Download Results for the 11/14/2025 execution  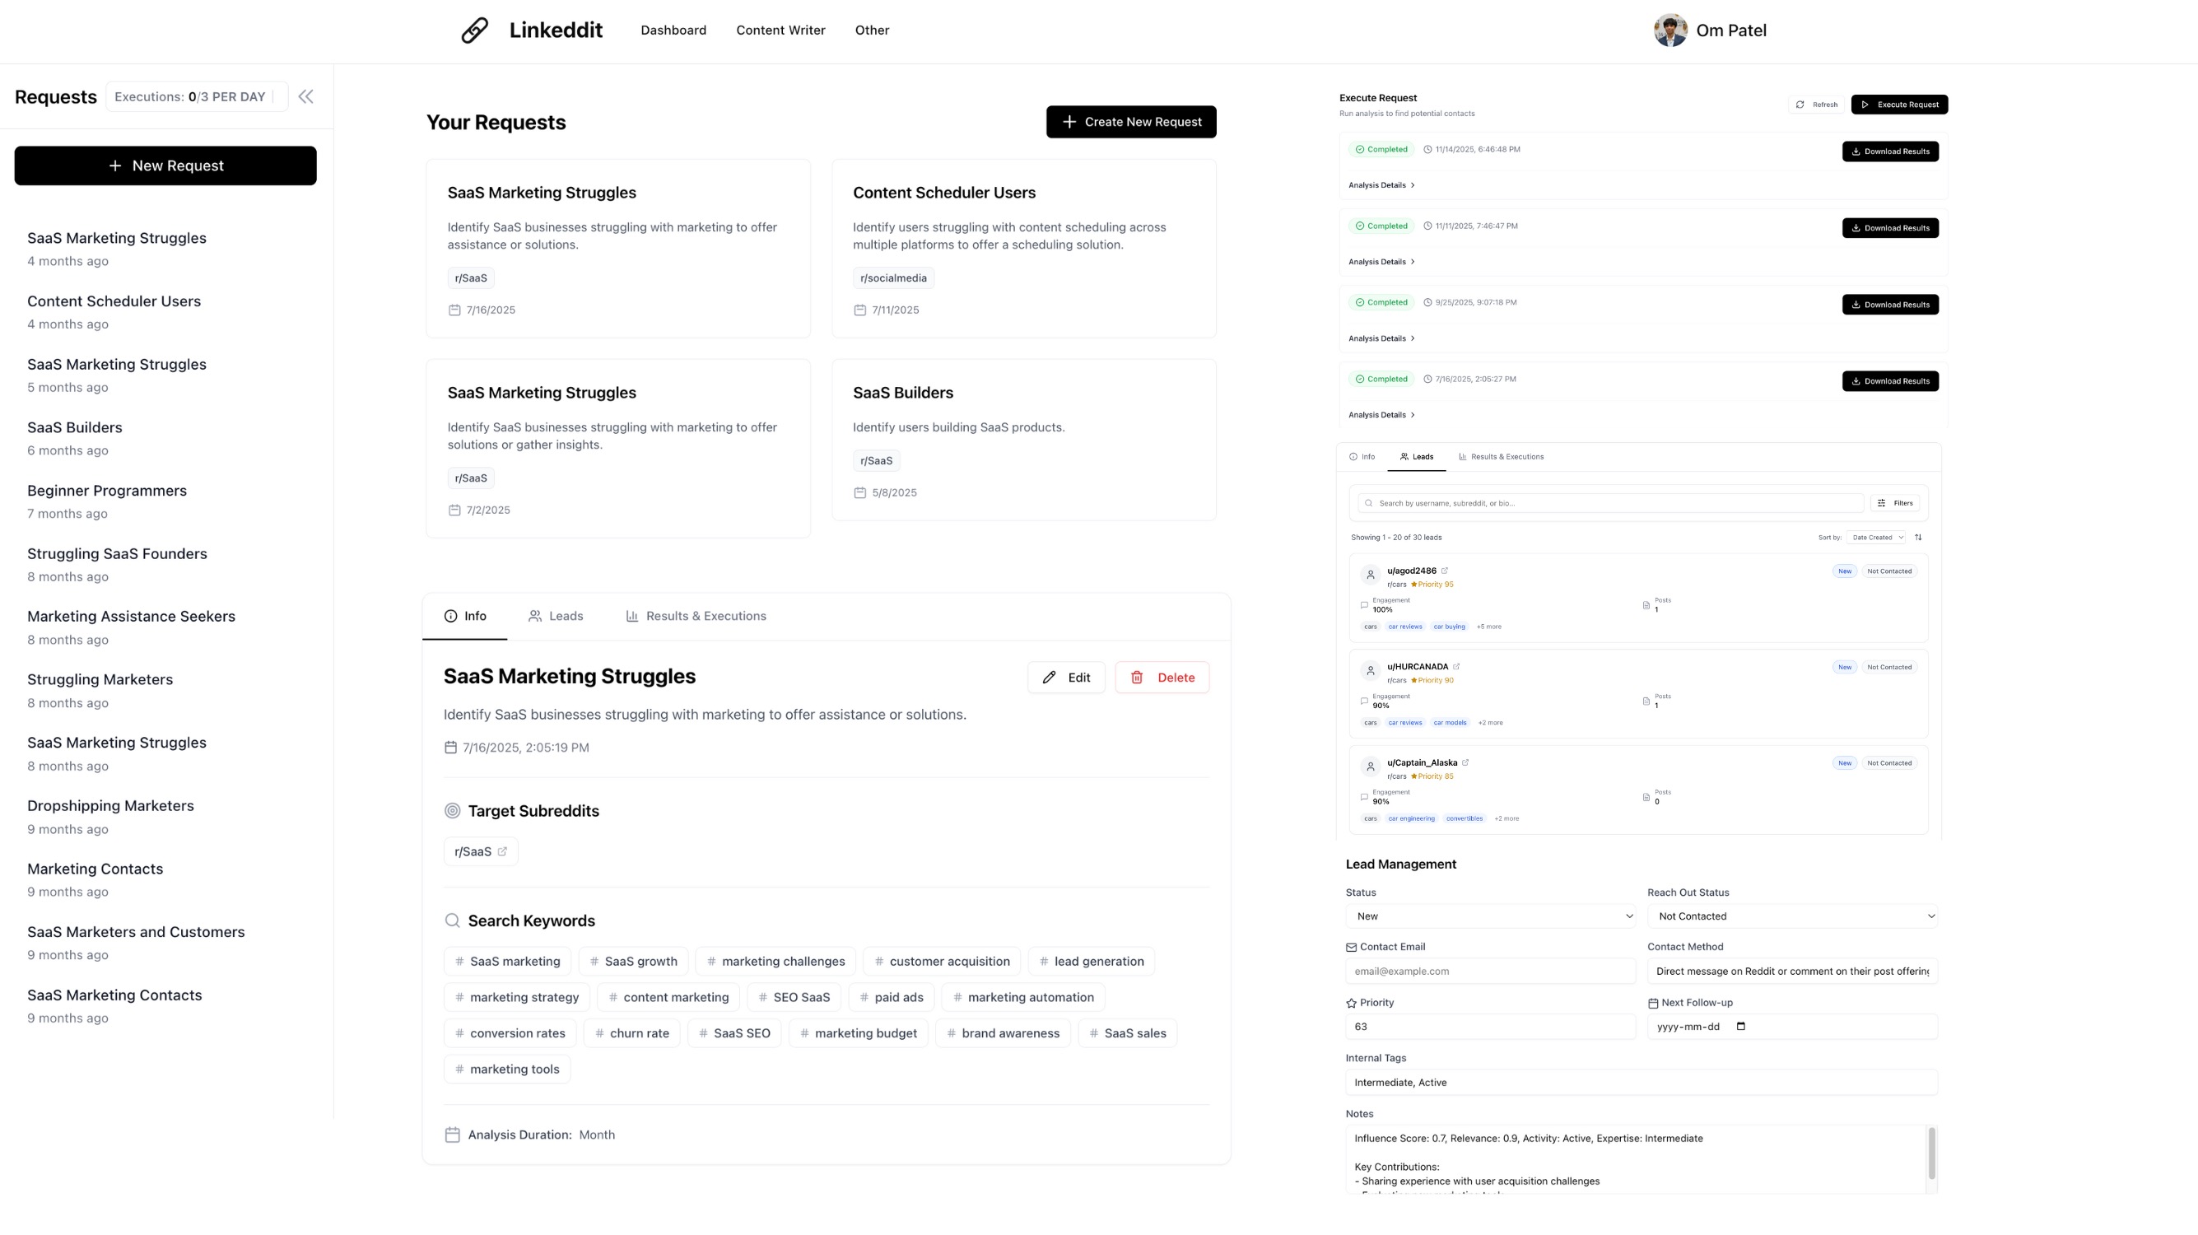(x=1890, y=151)
